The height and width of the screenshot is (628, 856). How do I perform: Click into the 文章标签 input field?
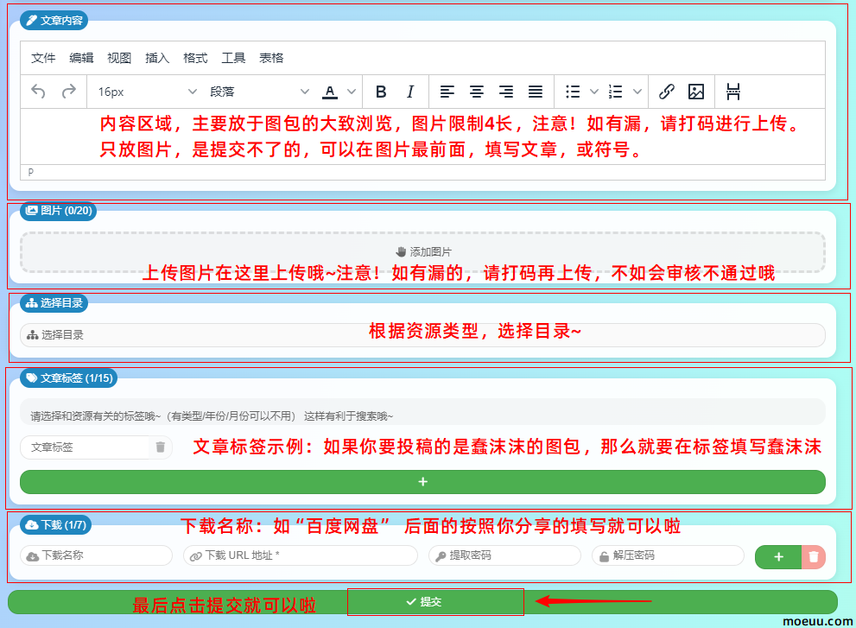(x=85, y=447)
